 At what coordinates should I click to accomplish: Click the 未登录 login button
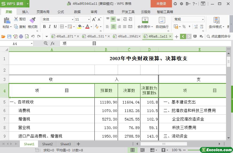161,4
